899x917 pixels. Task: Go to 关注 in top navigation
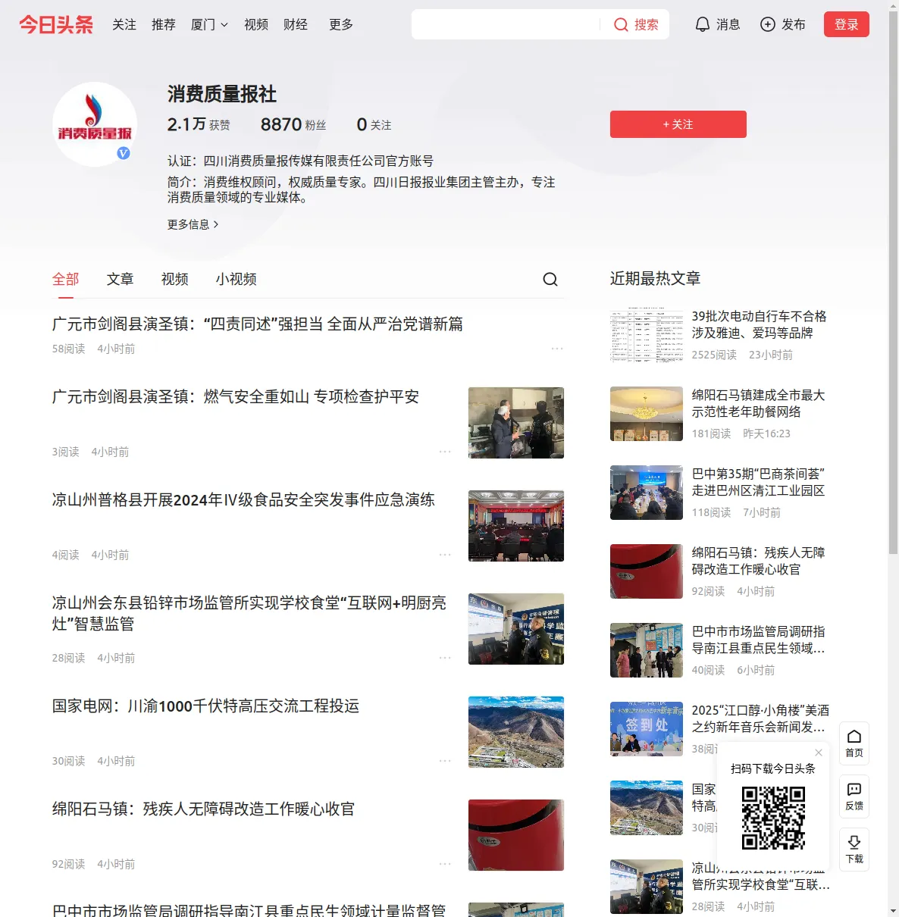124,24
